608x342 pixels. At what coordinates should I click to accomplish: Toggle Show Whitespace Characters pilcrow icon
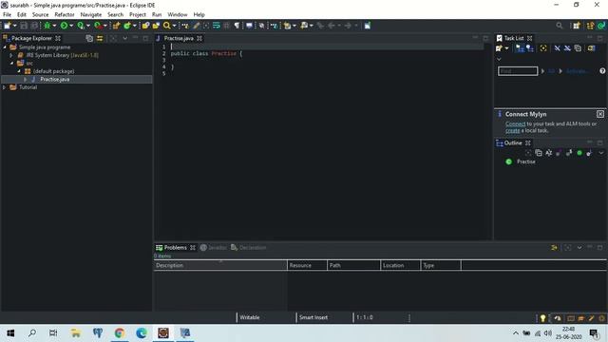237,26
